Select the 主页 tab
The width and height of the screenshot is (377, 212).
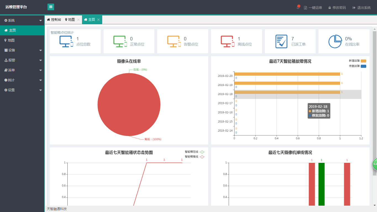(x=90, y=20)
